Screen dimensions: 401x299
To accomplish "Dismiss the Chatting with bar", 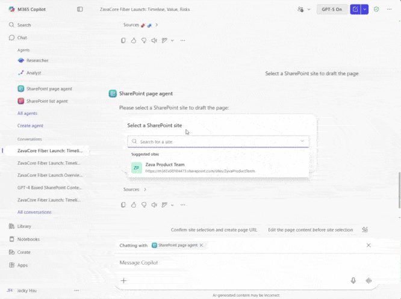I will [x=368, y=245].
